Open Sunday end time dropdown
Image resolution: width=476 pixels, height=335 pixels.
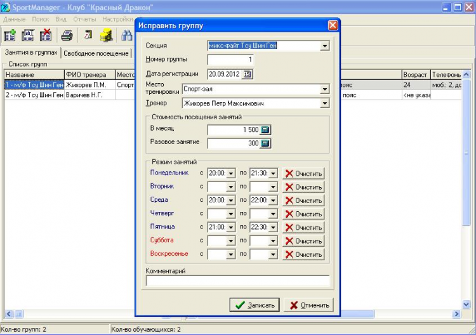point(273,254)
